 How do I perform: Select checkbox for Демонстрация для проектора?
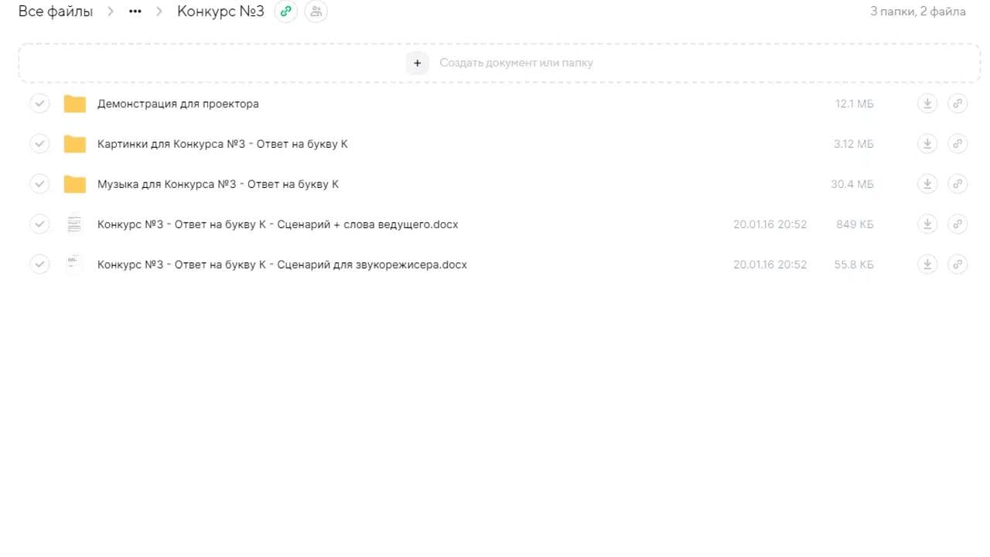pyautogui.click(x=39, y=104)
